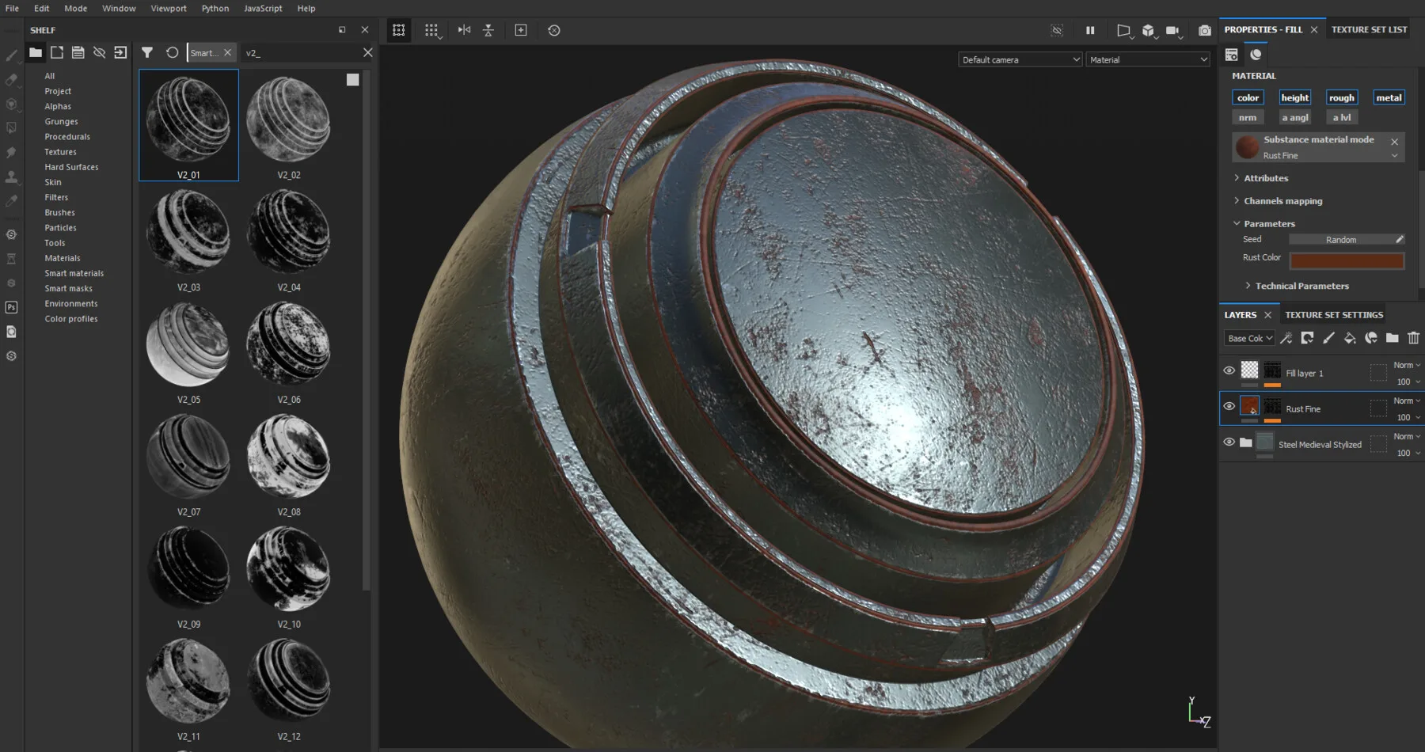Open the Base Color channel dropdown in Layers

point(1249,338)
